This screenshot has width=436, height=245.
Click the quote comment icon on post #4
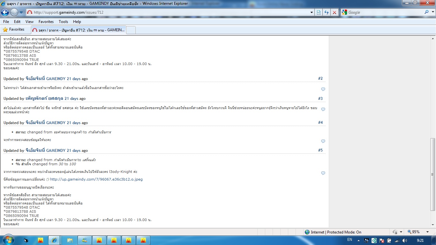click(323, 141)
